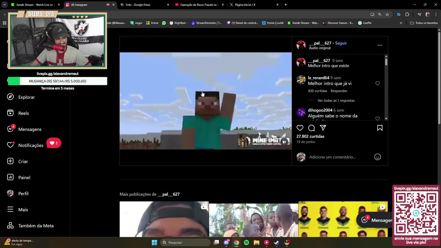Image resolution: width=441 pixels, height=248 pixels.
Task: Open 430 curtidas on le_renard64 comment
Action: tap(317, 91)
